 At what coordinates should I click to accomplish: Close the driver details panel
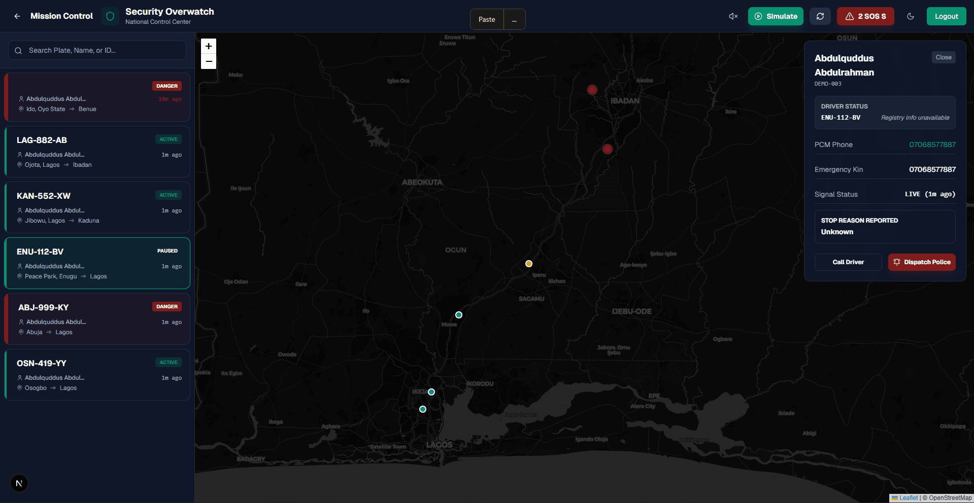tap(944, 57)
